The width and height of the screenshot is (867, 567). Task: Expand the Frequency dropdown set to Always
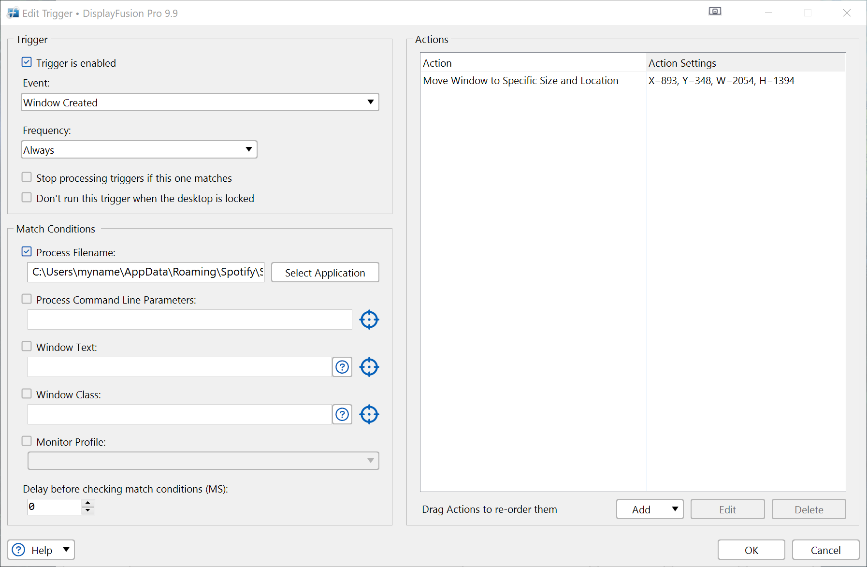coord(139,150)
